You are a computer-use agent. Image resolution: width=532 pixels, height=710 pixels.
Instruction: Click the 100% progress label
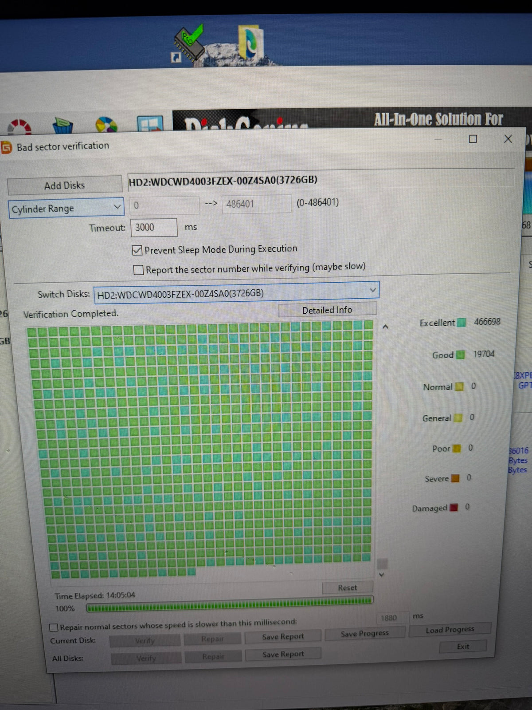coord(65,609)
